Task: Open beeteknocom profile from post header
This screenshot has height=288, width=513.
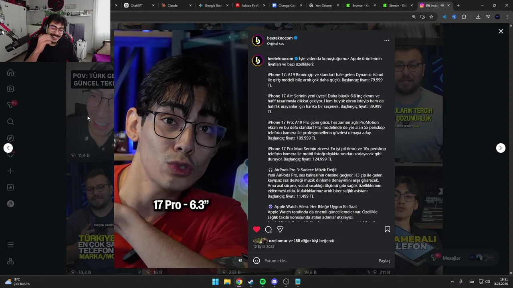Action: point(280,38)
